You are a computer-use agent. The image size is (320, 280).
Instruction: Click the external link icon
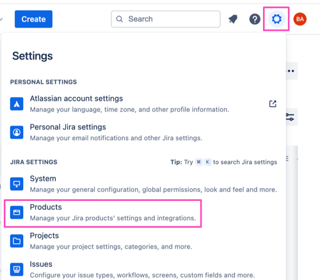pyautogui.click(x=273, y=104)
